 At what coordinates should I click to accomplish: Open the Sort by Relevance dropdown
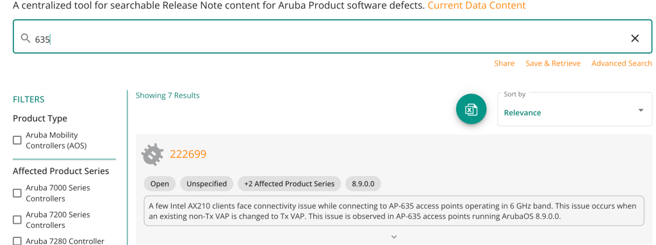pyautogui.click(x=575, y=109)
